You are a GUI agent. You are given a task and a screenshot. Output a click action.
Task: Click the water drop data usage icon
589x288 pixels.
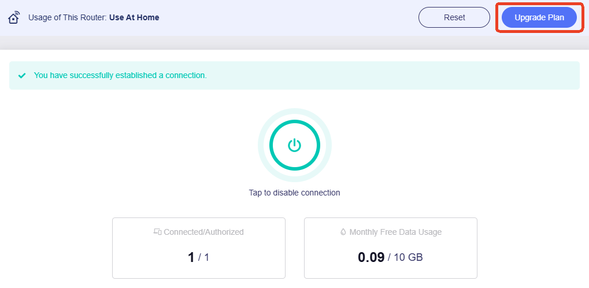[x=343, y=232]
